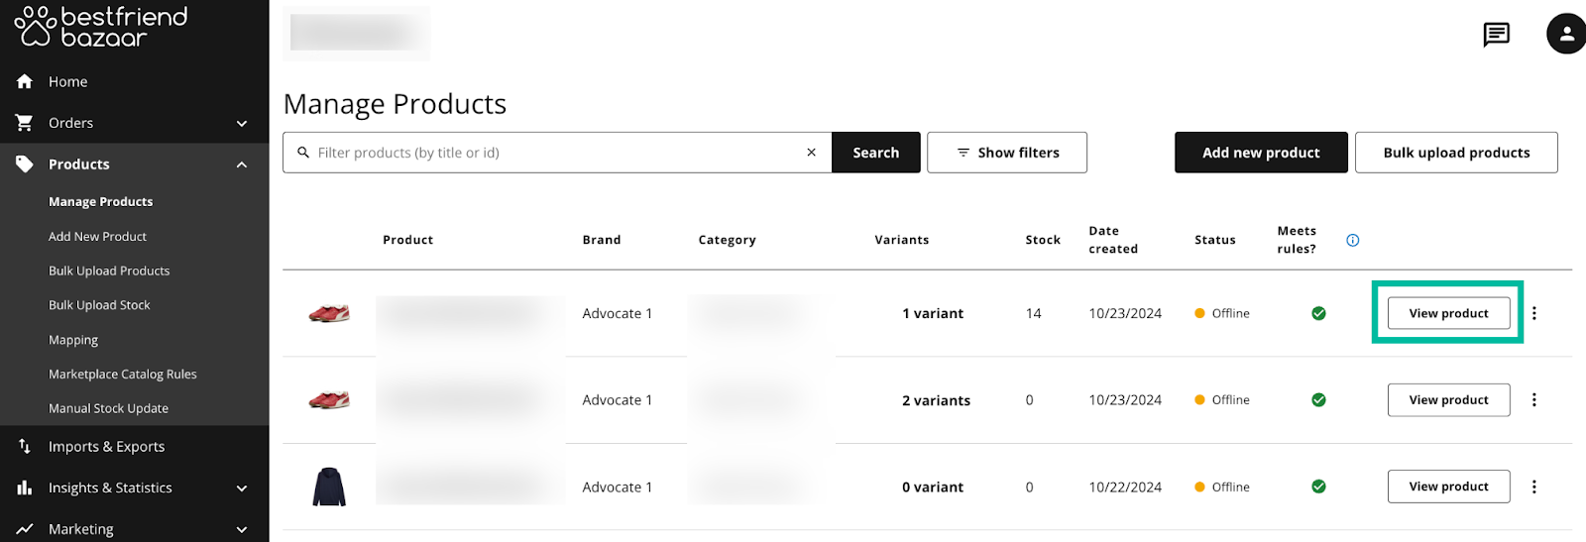The width and height of the screenshot is (1586, 542).
Task: Click the info icon beside Meets rules
Action: [x=1353, y=240]
